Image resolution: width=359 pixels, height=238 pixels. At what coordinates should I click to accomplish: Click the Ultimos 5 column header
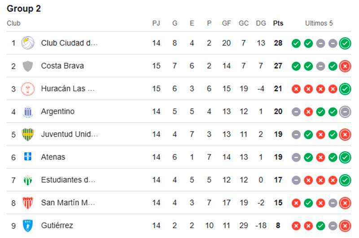click(x=319, y=23)
